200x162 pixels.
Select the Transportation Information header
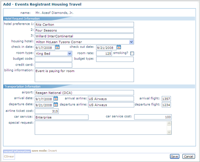22,87
